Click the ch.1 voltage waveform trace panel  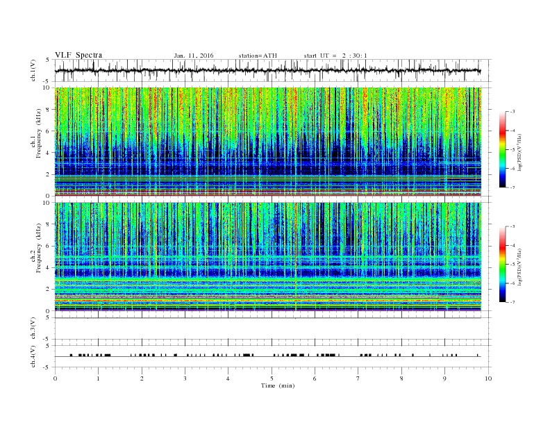point(273,70)
